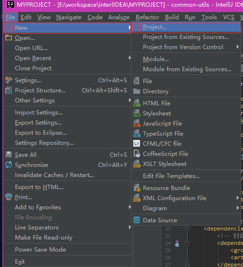Viewport: 243px width, 267px height.
Task: Open the VCS menu
Action: tap(229, 17)
